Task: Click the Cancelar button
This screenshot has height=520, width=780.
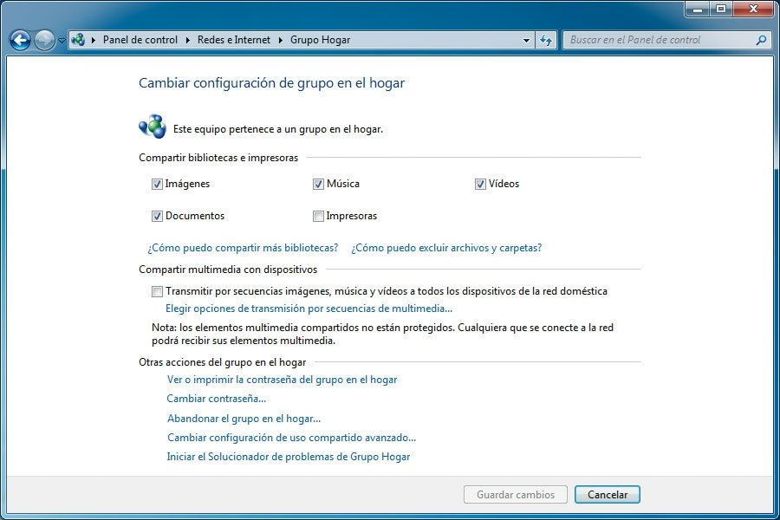Action: point(608,495)
